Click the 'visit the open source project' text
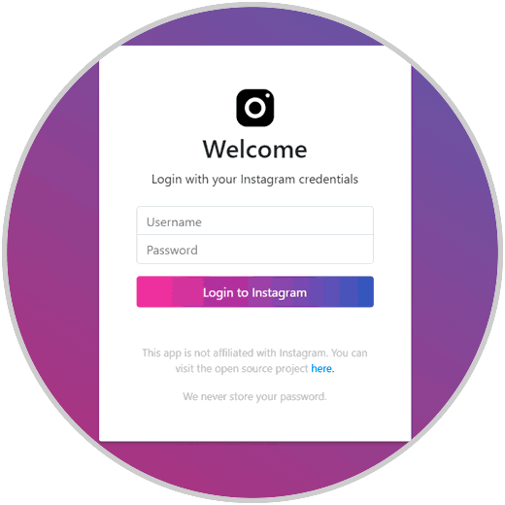Image resolution: width=505 pixels, height=505 pixels. 242,369
